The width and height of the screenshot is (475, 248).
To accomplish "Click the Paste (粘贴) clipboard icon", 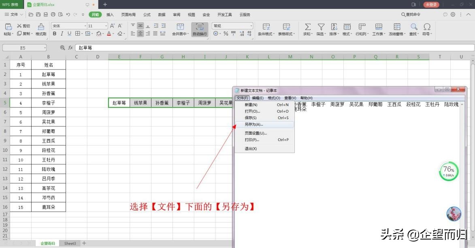I will click(8, 27).
